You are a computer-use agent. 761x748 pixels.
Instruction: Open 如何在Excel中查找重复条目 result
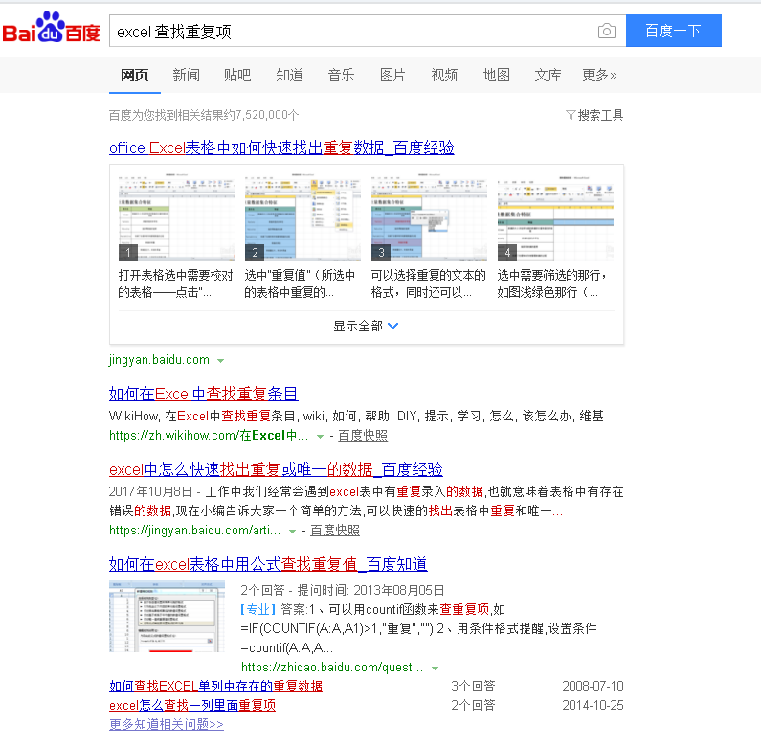203,394
